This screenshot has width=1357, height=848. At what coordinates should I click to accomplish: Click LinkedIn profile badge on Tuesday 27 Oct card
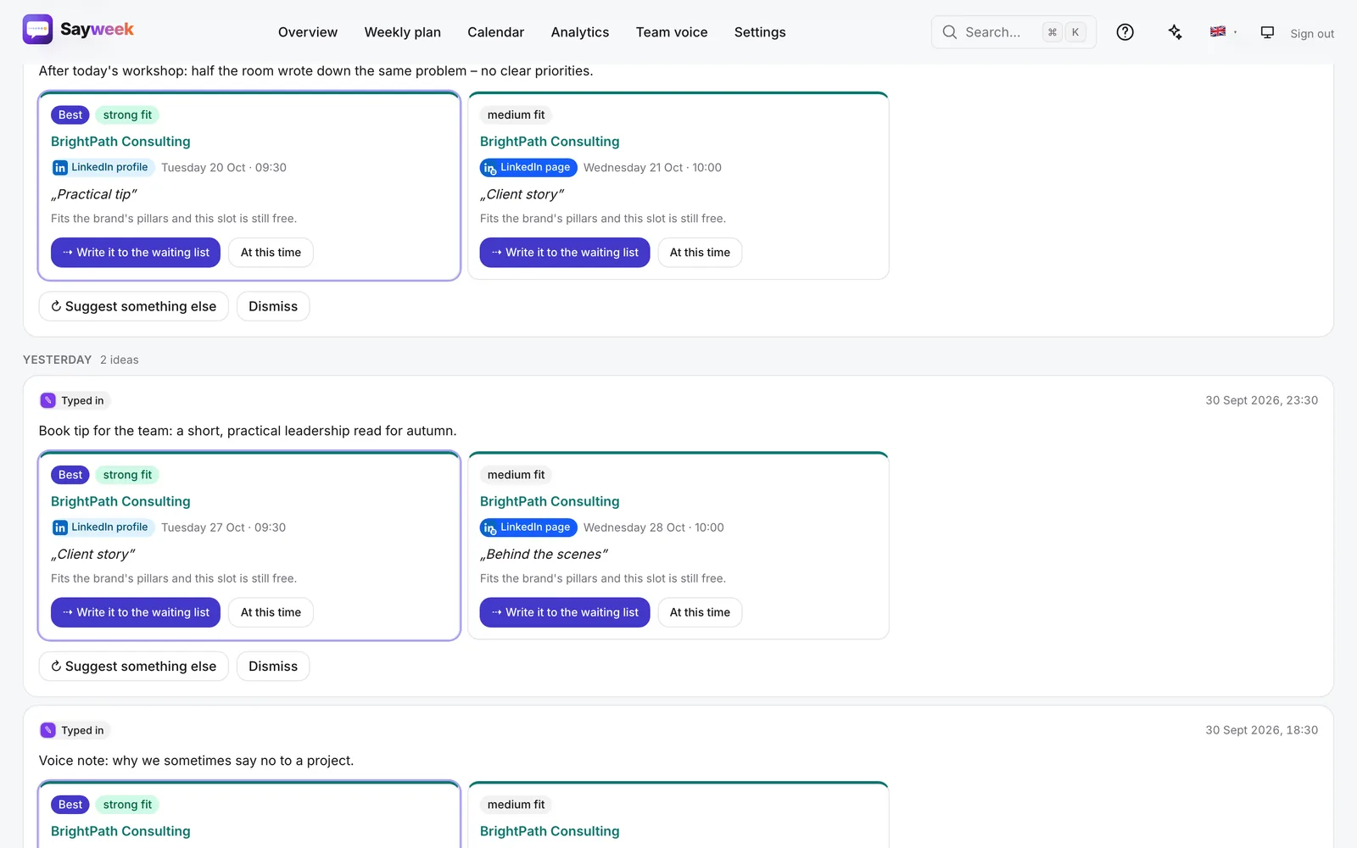(x=103, y=527)
